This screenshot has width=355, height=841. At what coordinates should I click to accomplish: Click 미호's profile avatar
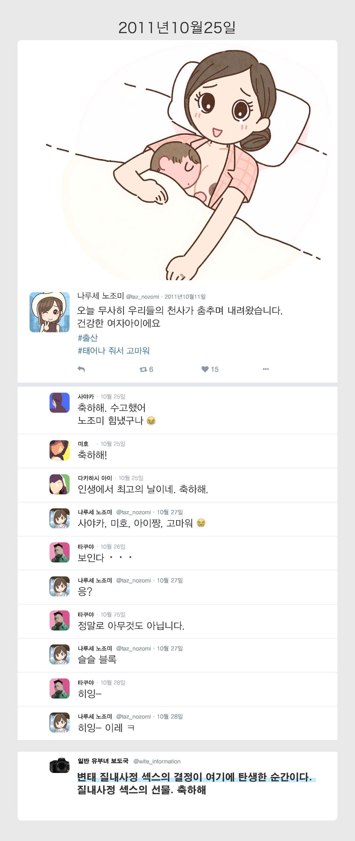(59, 450)
